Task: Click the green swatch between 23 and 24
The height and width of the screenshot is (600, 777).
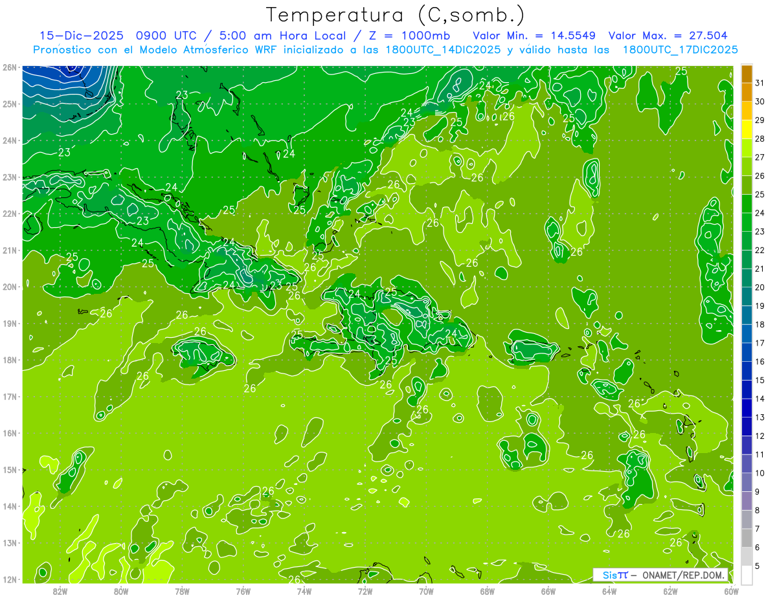Action: point(747,222)
